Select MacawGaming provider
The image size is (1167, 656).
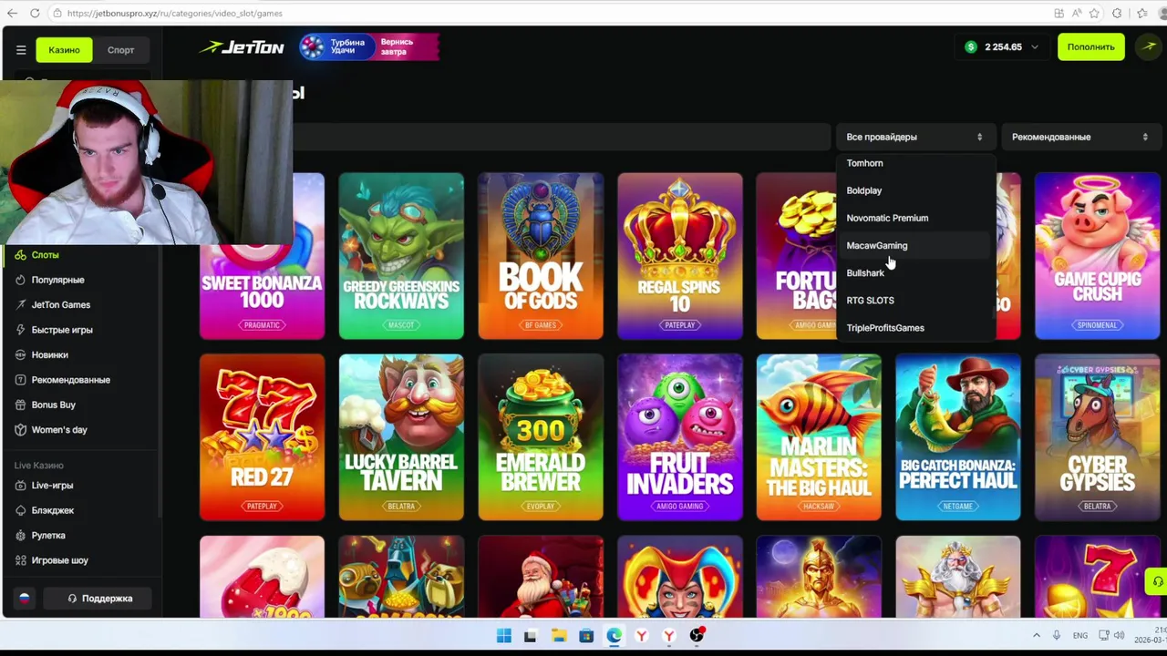click(x=914, y=245)
